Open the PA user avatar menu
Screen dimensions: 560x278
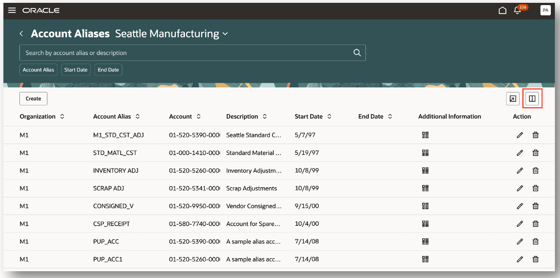(545, 11)
